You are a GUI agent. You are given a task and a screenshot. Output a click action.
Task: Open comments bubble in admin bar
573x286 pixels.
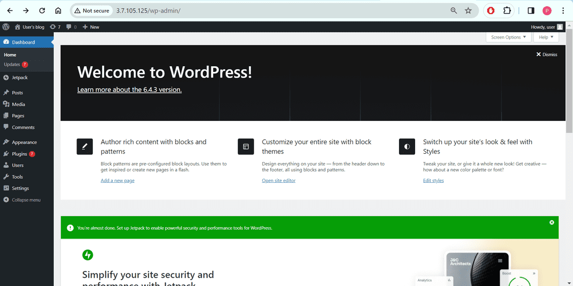[71, 27]
